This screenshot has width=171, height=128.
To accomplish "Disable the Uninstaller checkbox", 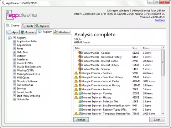I will pos(14,99).
